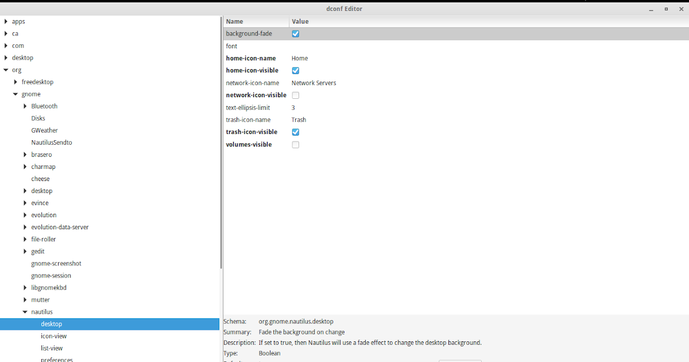Select the cheese tree item
This screenshot has height=362, width=689.
click(x=40, y=179)
